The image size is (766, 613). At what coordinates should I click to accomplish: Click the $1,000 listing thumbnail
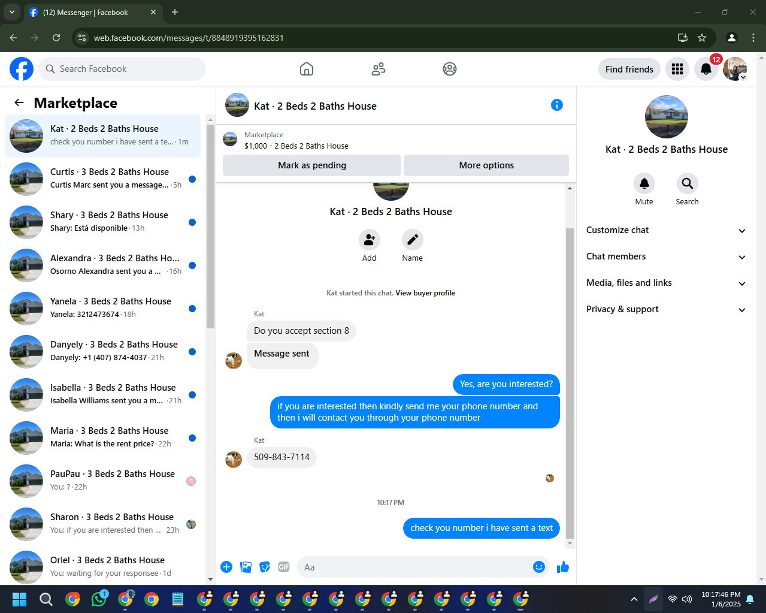(230, 140)
